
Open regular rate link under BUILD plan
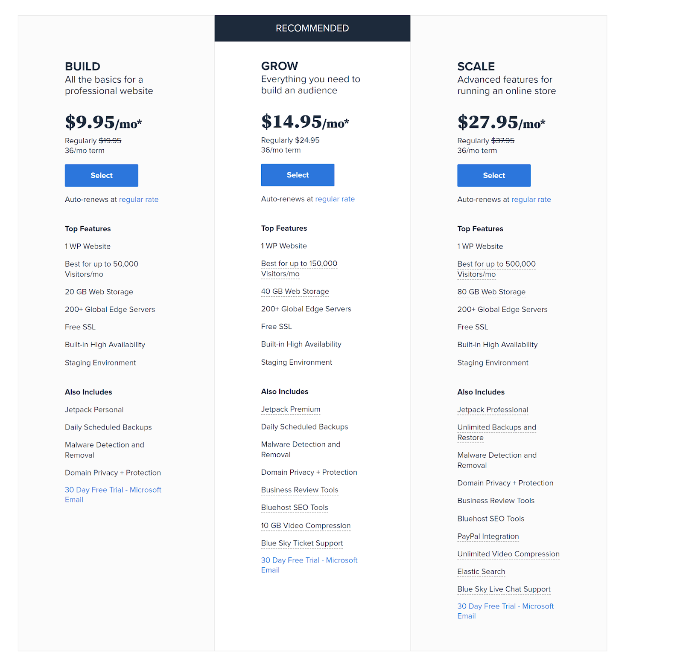(139, 199)
